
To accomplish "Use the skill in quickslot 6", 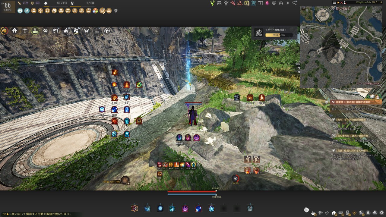I will click(198, 208).
